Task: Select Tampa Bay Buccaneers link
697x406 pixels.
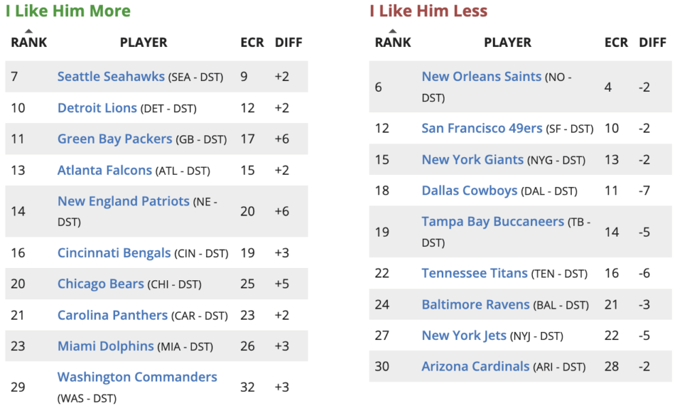Action: pyautogui.click(x=493, y=222)
